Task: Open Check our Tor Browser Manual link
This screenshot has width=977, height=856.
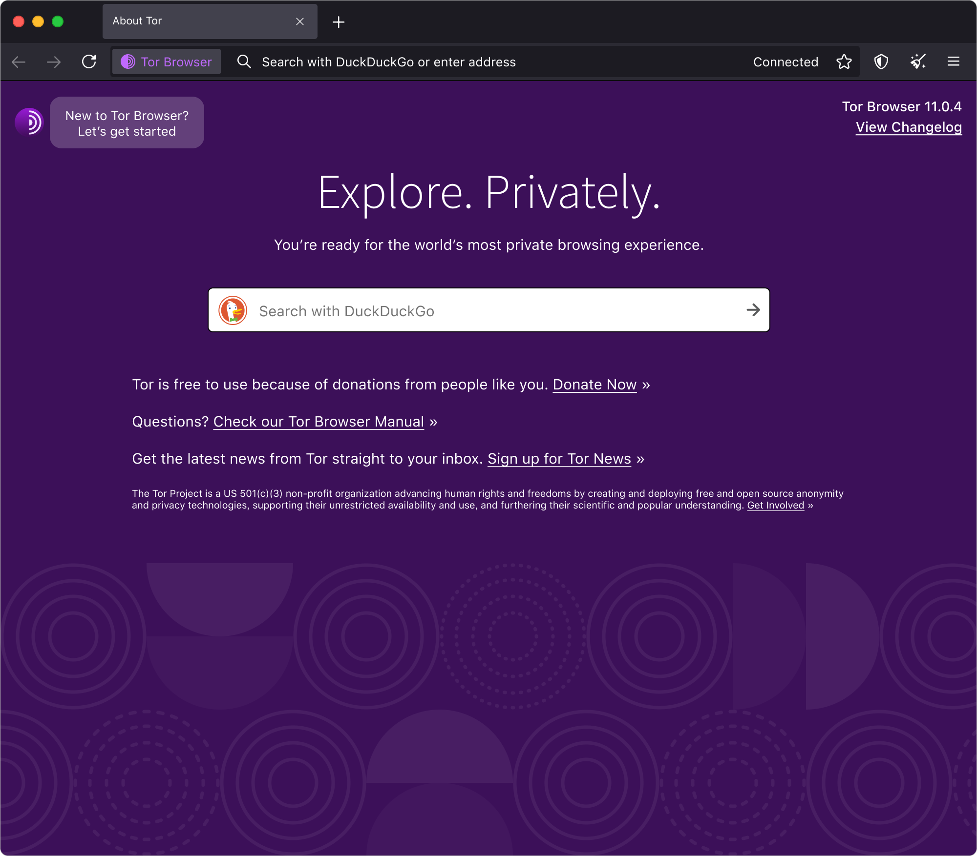Action: [x=319, y=422]
